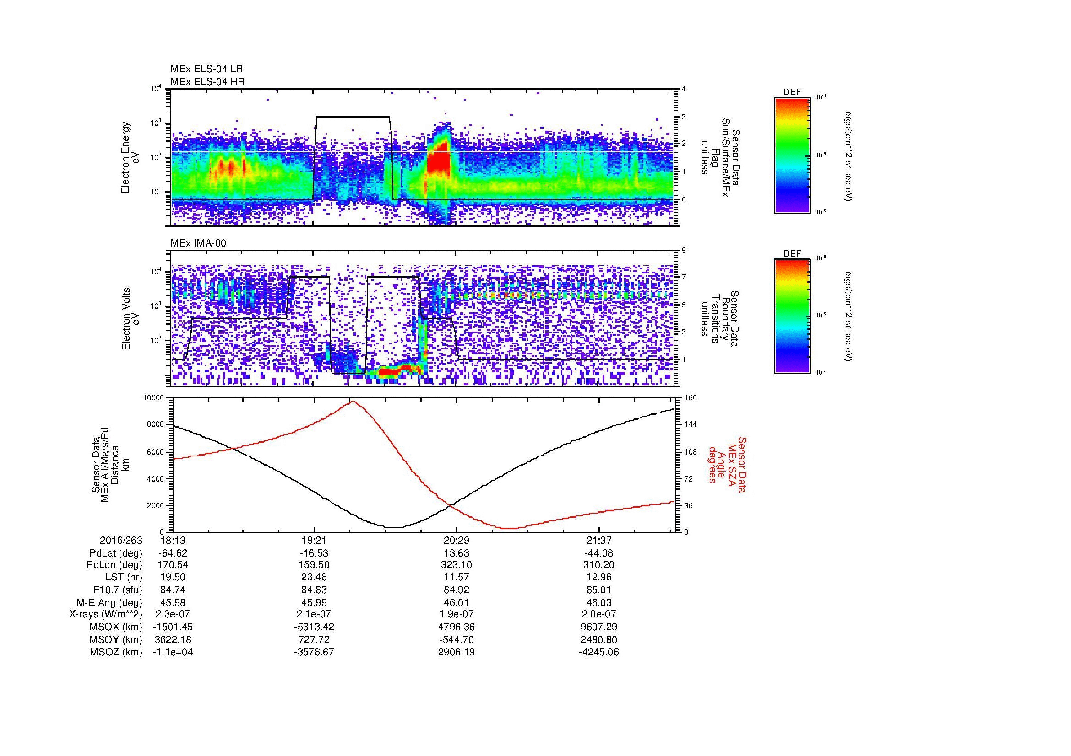Image resolution: width=1071 pixels, height=756 pixels.
Task: Click the MSOX value 9697.29
Action: pyautogui.click(x=598, y=627)
